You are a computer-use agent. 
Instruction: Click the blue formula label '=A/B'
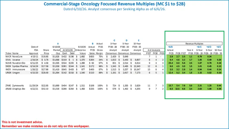click(x=170, y=47)
